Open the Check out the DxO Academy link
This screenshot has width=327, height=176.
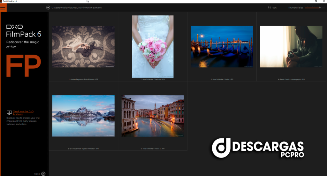tap(23, 113)
